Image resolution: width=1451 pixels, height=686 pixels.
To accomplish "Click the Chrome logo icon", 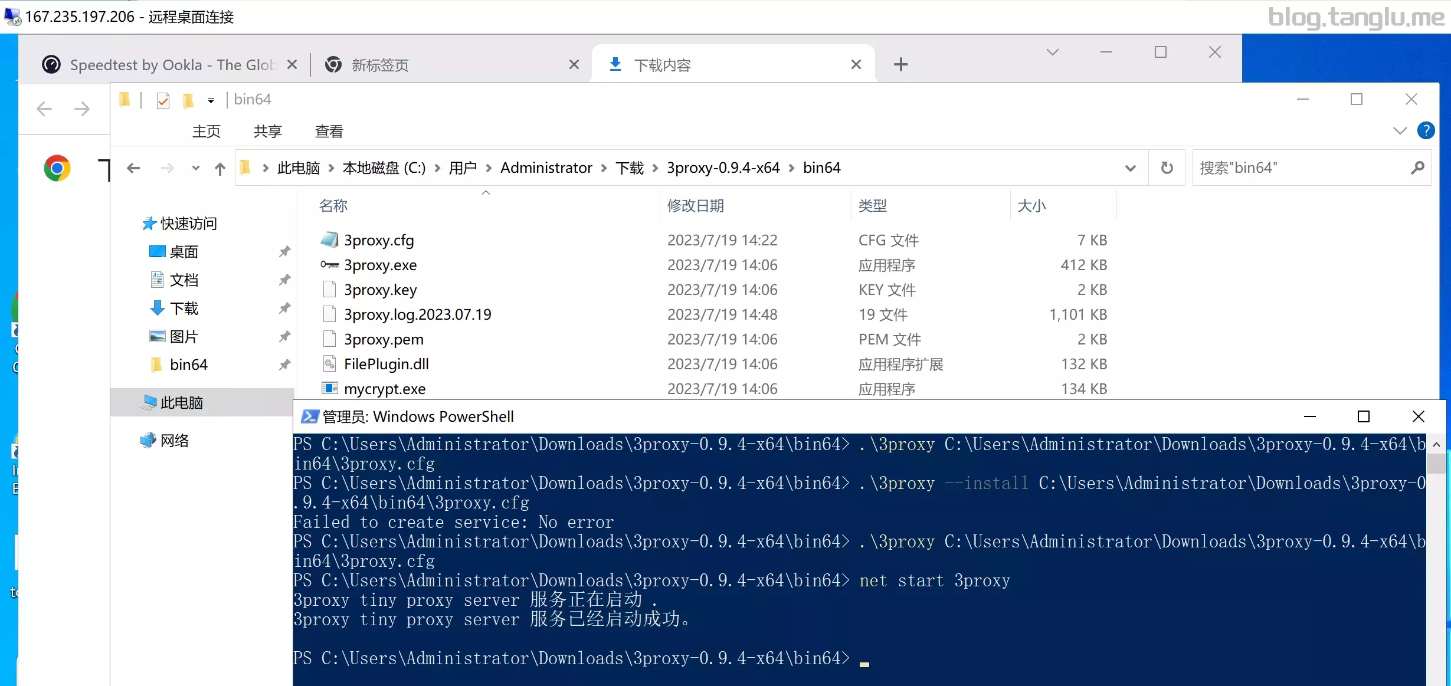I will [x=57, y=169].
